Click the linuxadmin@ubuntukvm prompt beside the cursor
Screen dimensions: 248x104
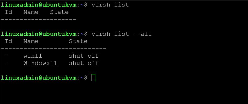[39, 78]
